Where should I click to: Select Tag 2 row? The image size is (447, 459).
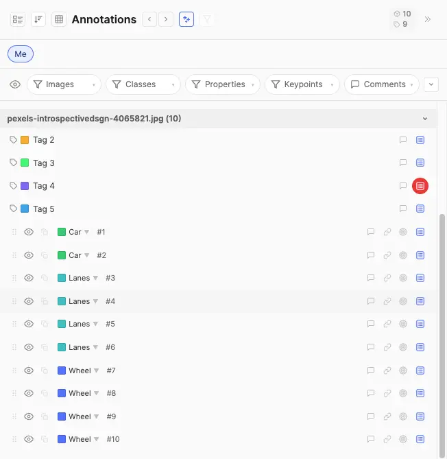[218, 140]
